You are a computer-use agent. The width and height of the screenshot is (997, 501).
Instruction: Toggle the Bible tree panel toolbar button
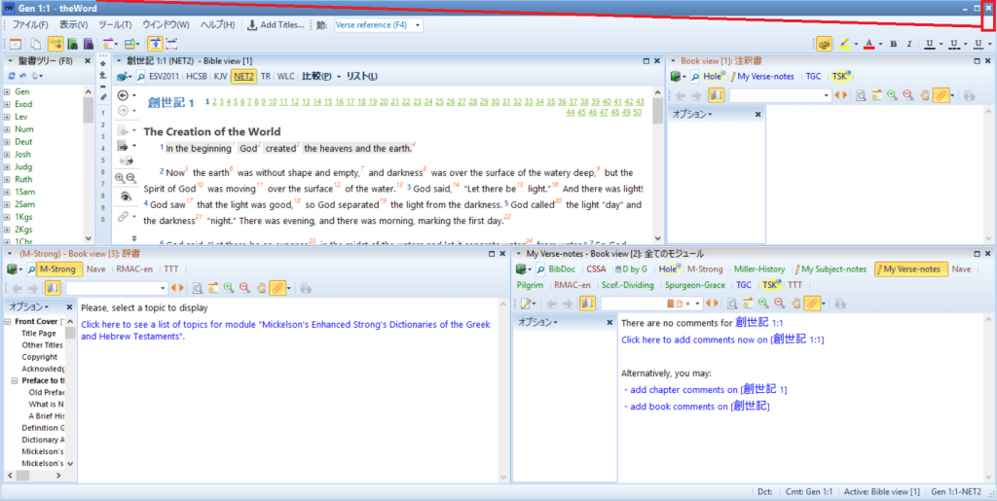pyautogui.click(x=56, y=44)
